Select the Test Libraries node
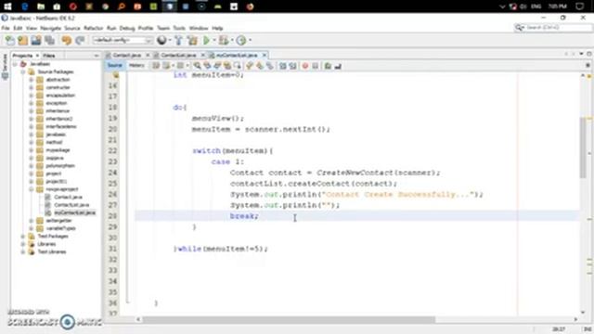Screen dimensions: 594x334 coord(52,251)
